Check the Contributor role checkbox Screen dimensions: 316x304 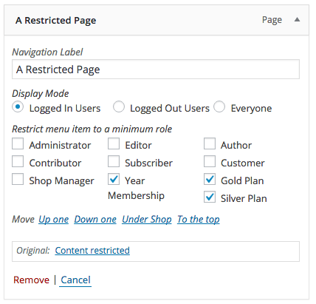pyautogui.click(x=18, y=161)
